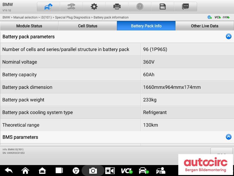Tap the Theoretical range label
Screen dimensions: 234x176
tap(21, 125)
